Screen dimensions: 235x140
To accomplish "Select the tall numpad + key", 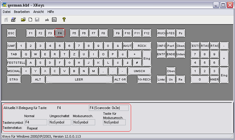I will (x=224, y=59).
